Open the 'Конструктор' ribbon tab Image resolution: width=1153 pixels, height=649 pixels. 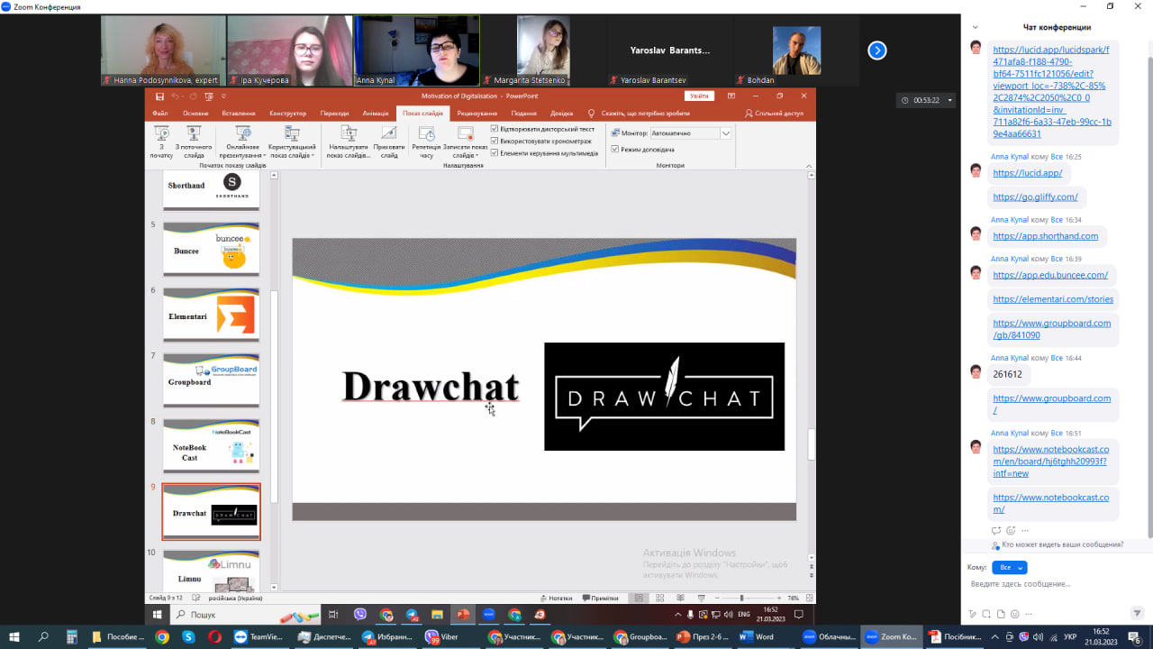287,114
